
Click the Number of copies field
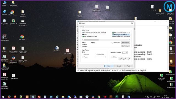tap(124, 52)
